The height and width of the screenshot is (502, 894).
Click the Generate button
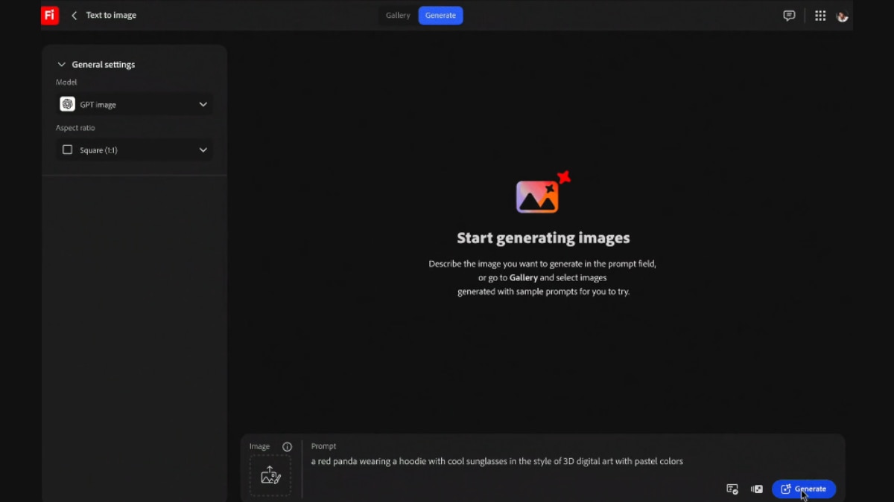tap(804, 489)
